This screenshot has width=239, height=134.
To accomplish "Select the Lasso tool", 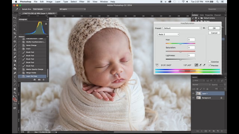I will (15, 26).
